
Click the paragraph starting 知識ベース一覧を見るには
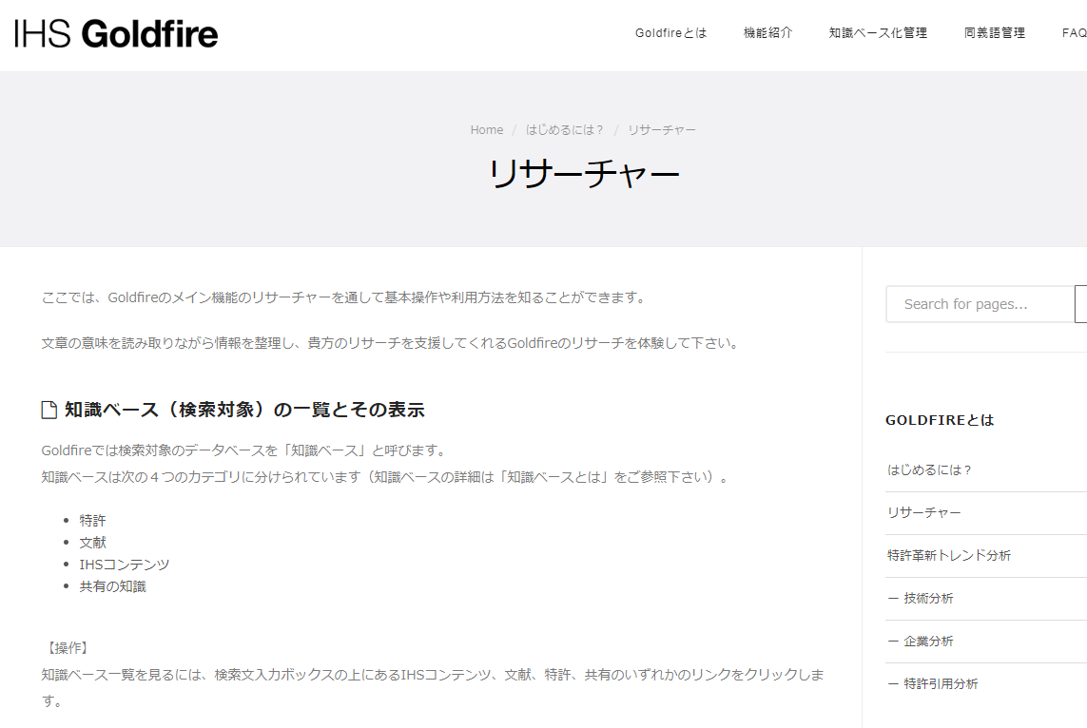tap(433, 688)
